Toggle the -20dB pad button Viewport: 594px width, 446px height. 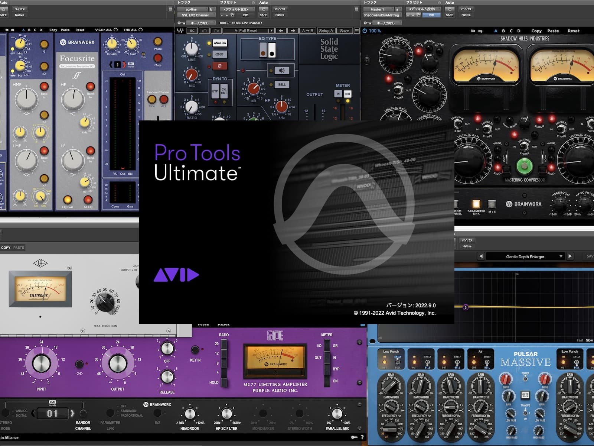tap(219, 54)
